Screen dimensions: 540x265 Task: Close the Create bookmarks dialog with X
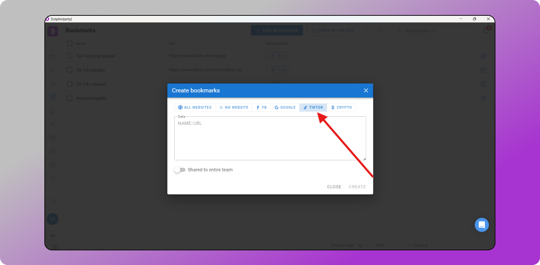(x=366, y=91)
